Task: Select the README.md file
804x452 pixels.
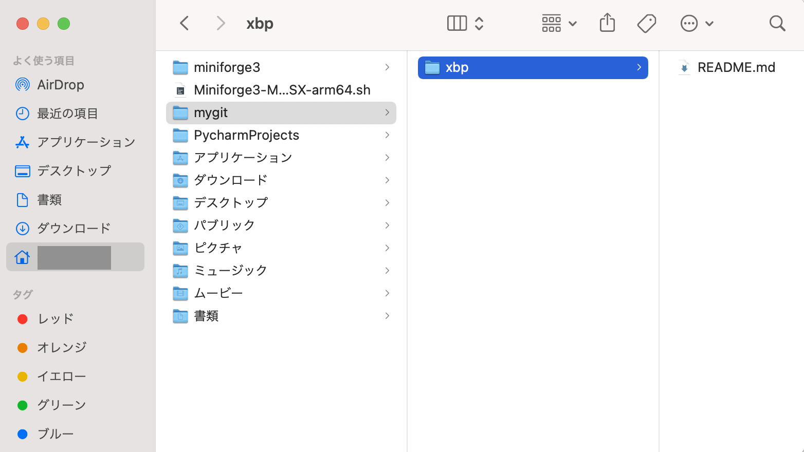Action: 736,67
